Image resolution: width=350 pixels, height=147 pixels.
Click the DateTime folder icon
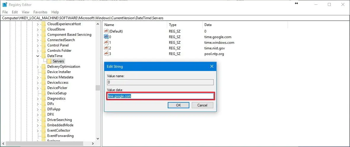click(x=43, y=56)
